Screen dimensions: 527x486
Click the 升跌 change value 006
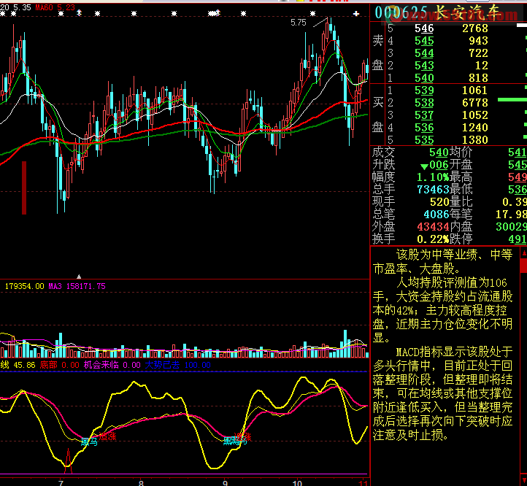439,165
